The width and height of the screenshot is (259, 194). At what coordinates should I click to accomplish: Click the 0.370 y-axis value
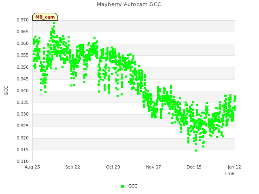point(23,20)
